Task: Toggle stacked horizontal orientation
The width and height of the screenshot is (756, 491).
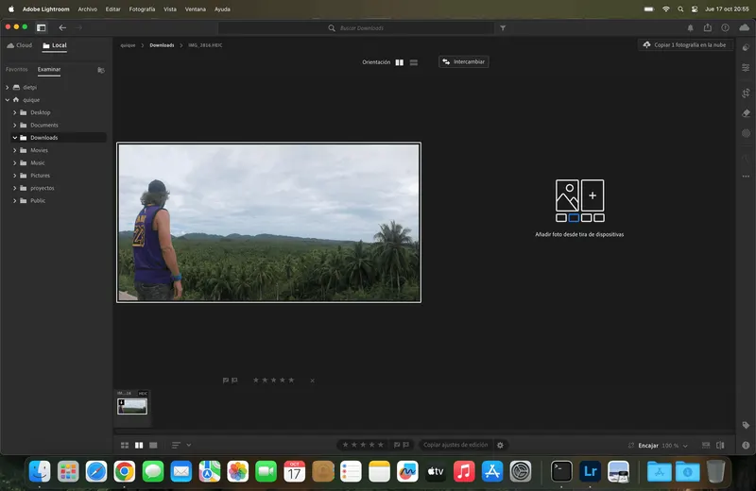Action: point(414,62)
